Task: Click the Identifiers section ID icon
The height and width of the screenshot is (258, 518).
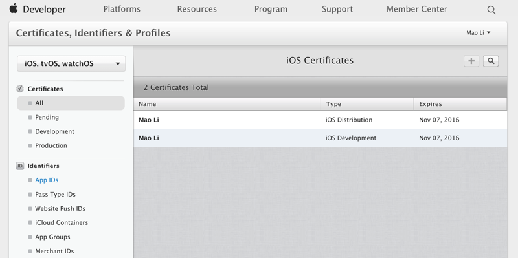Action: 20,166
